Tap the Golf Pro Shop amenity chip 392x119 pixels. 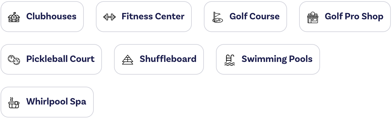(345, 17)
